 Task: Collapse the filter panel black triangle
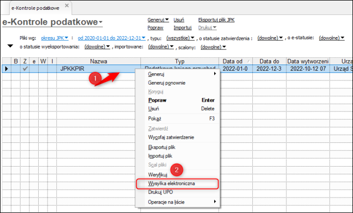click(10, 46)
